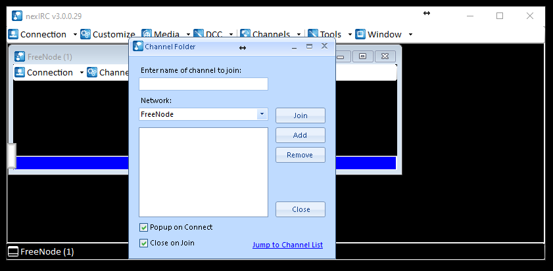Click the Remove button

pyautogui.click(x=301, y=155)
